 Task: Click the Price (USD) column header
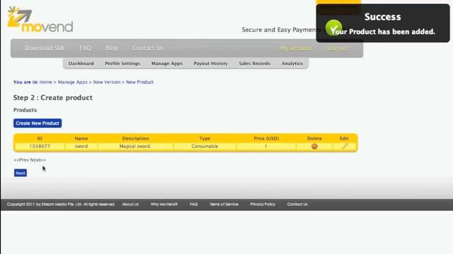point(266,138)
